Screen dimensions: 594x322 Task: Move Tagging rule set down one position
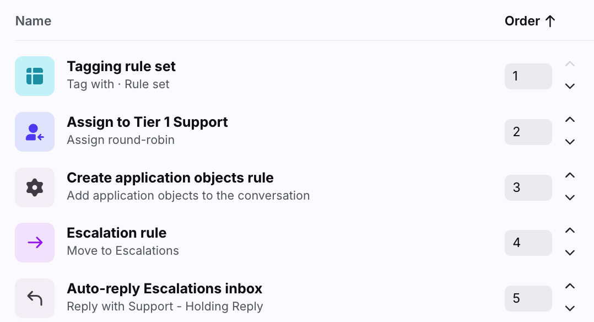[x=570, y=87]
